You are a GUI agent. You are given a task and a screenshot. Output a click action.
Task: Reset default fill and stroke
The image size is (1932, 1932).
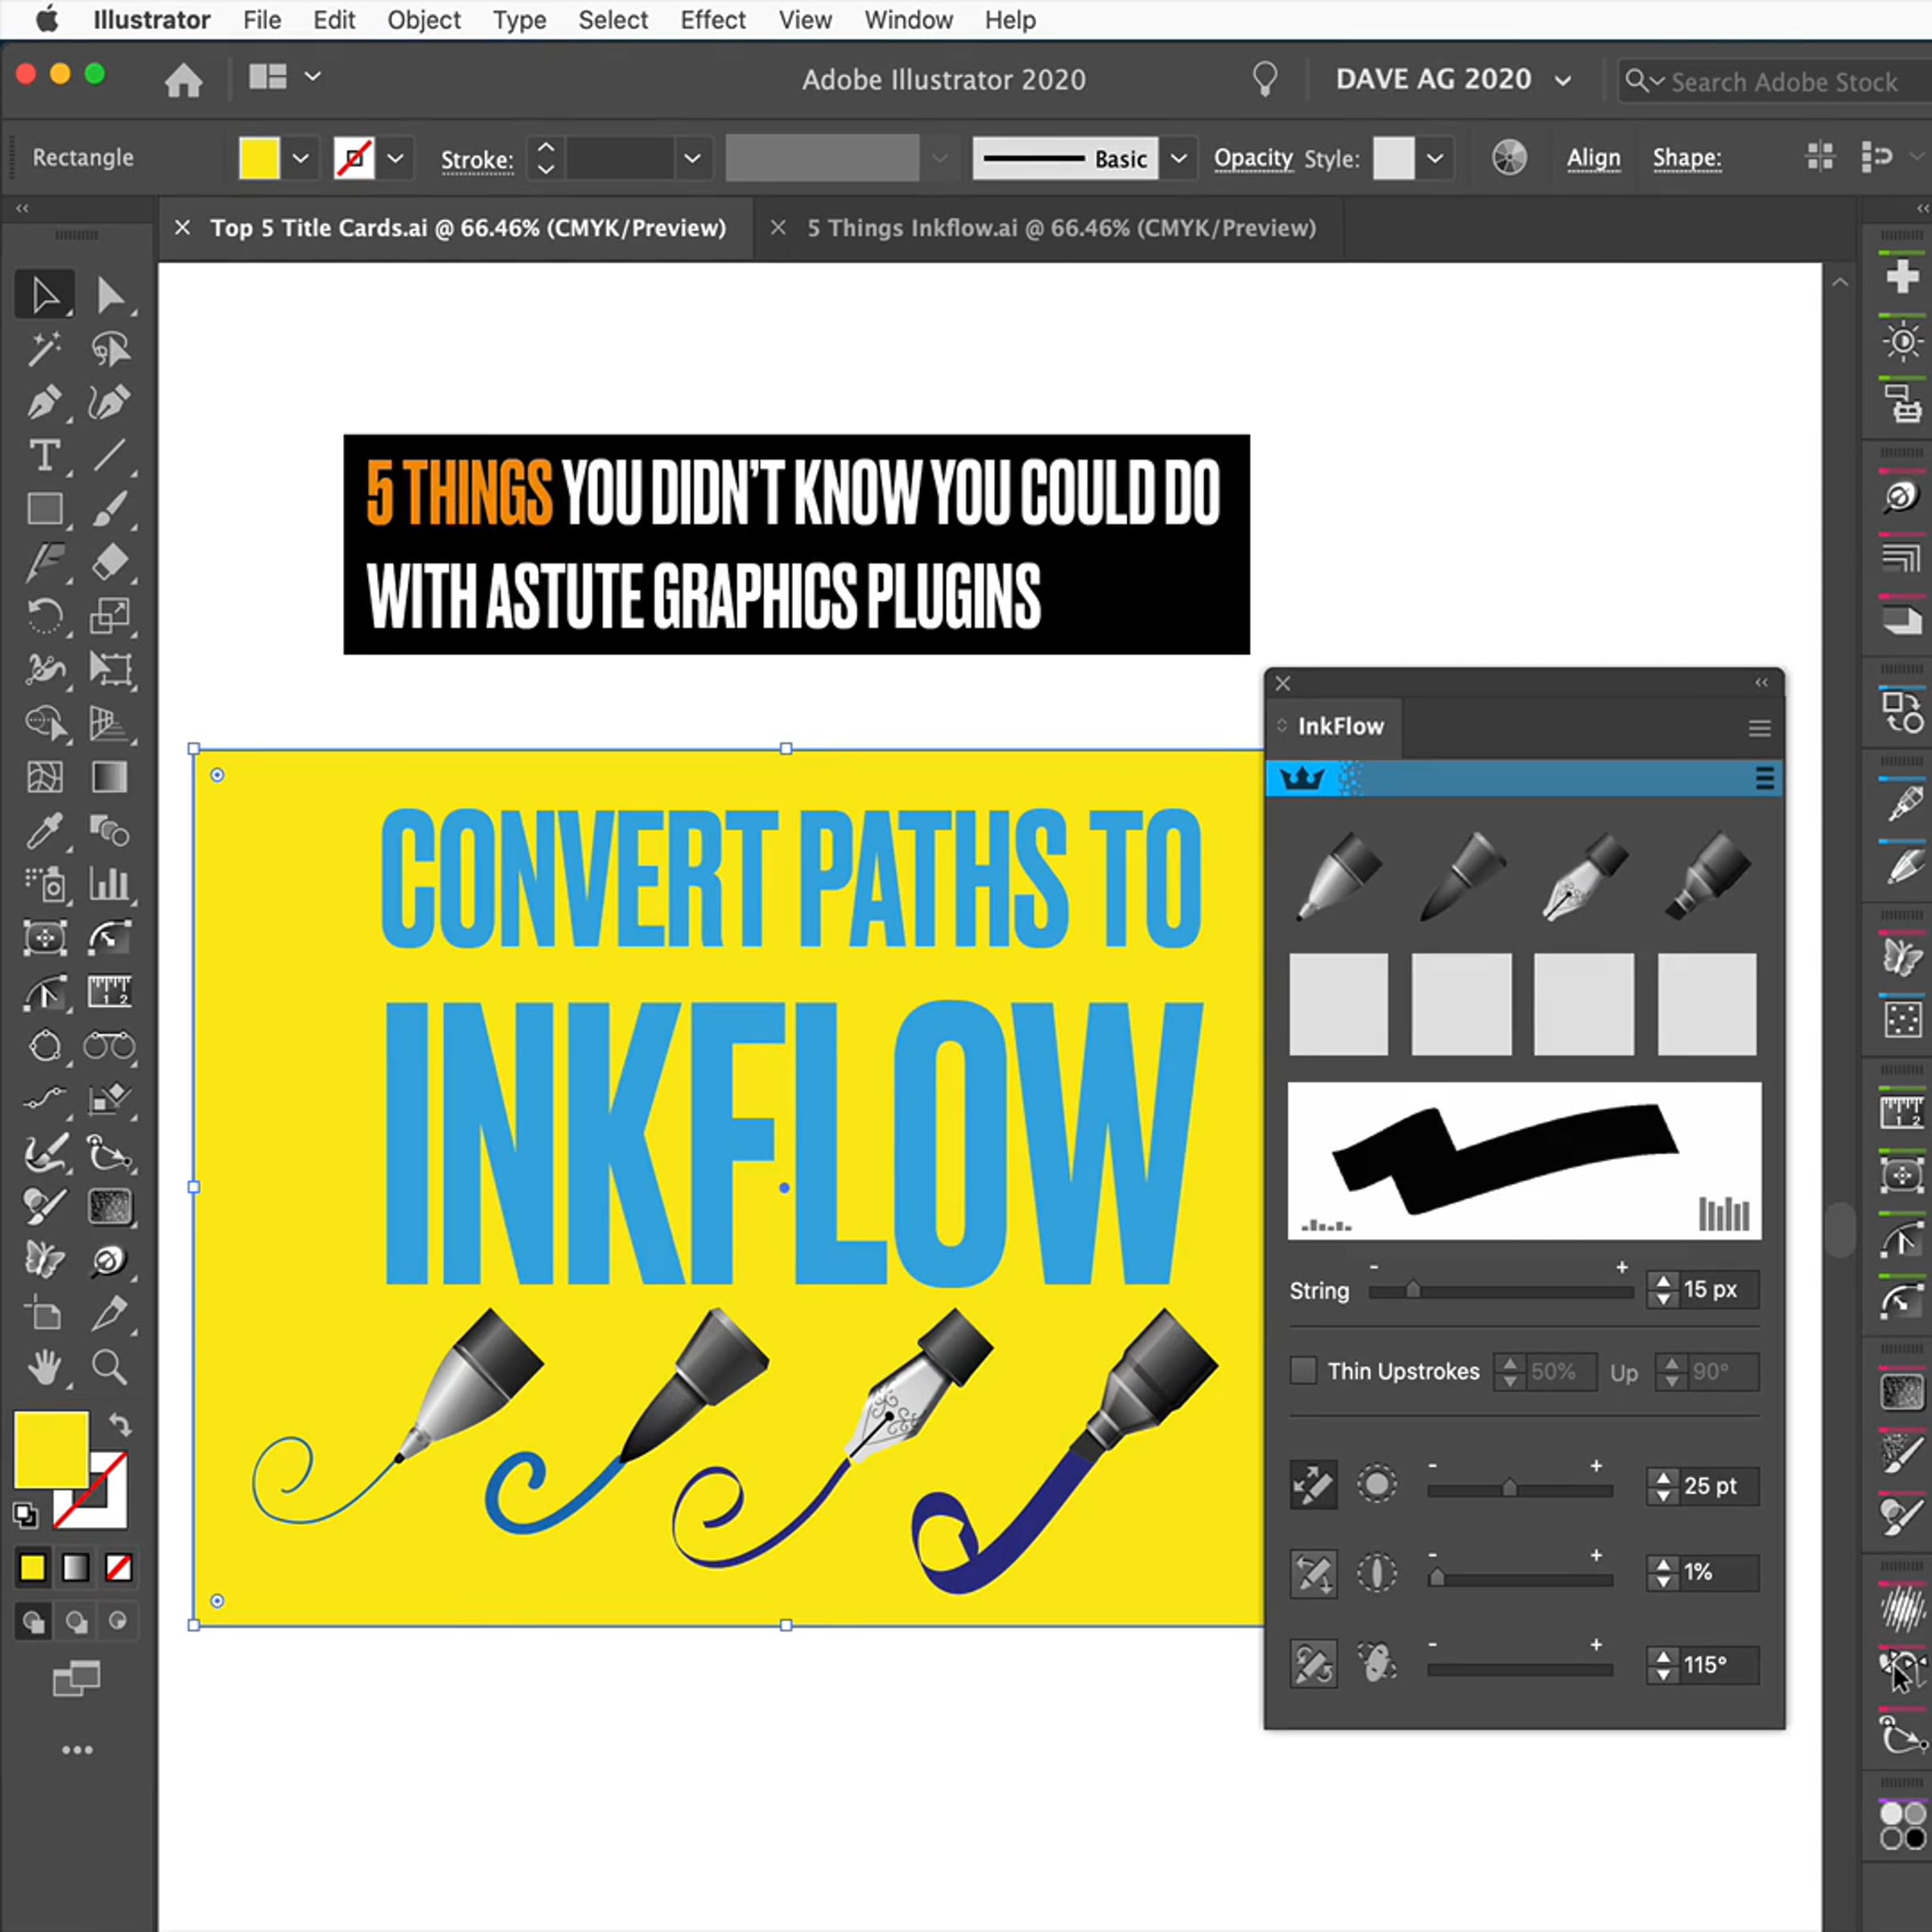(26, 1515)
